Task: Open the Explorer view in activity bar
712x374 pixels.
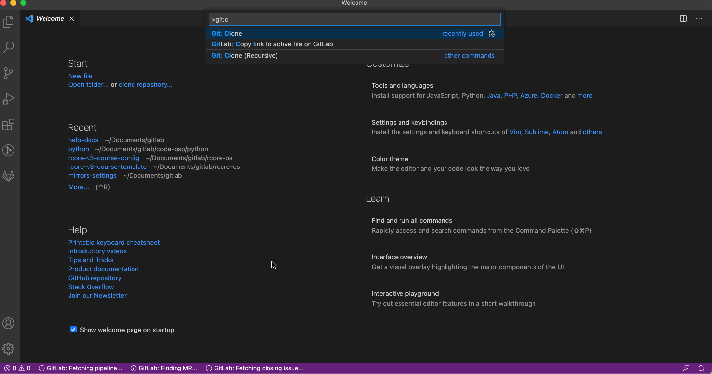Action: [x=8, y=22]
